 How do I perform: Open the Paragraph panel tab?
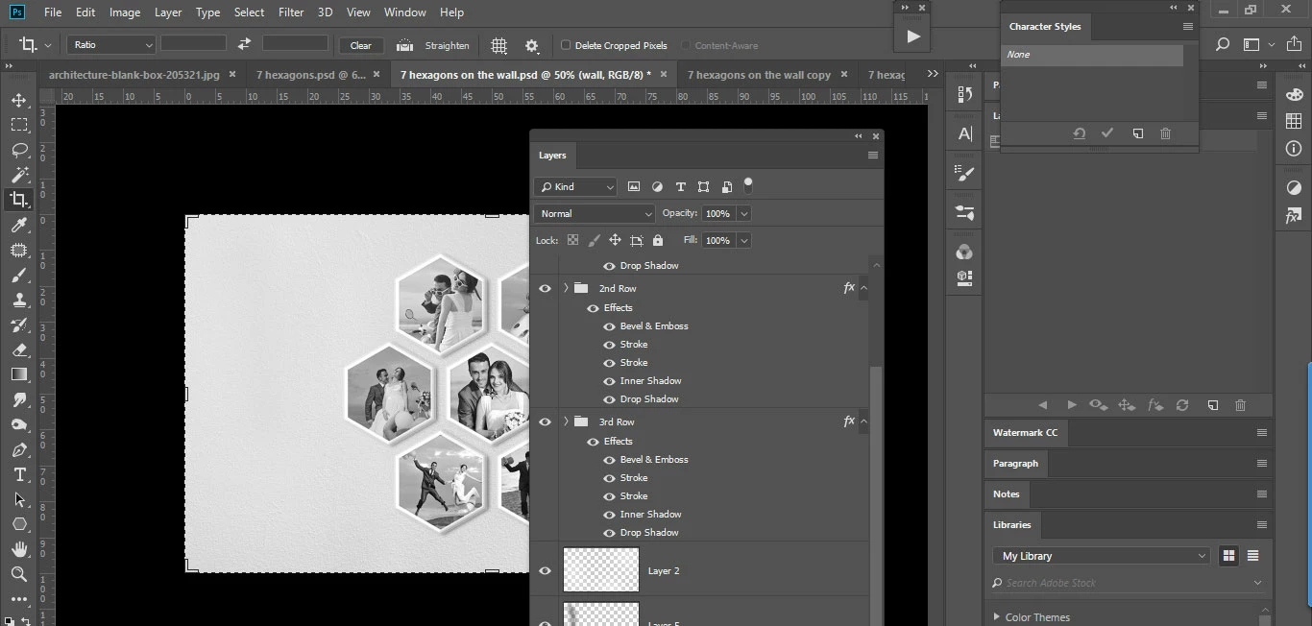(1015, 463)
